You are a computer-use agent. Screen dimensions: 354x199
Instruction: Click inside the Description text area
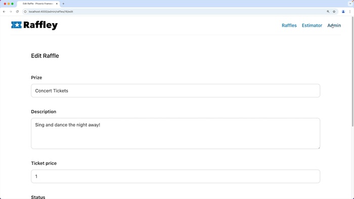[x=175, y=133]
